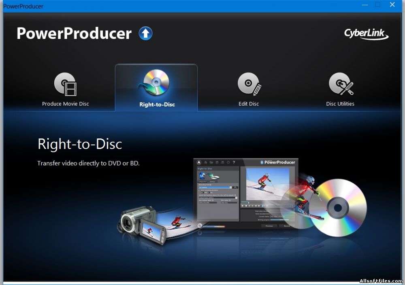This screenshot has height=285, width=405.
Task: Click the blue upgrade arrow icon
Action: (x=146, y=34)
